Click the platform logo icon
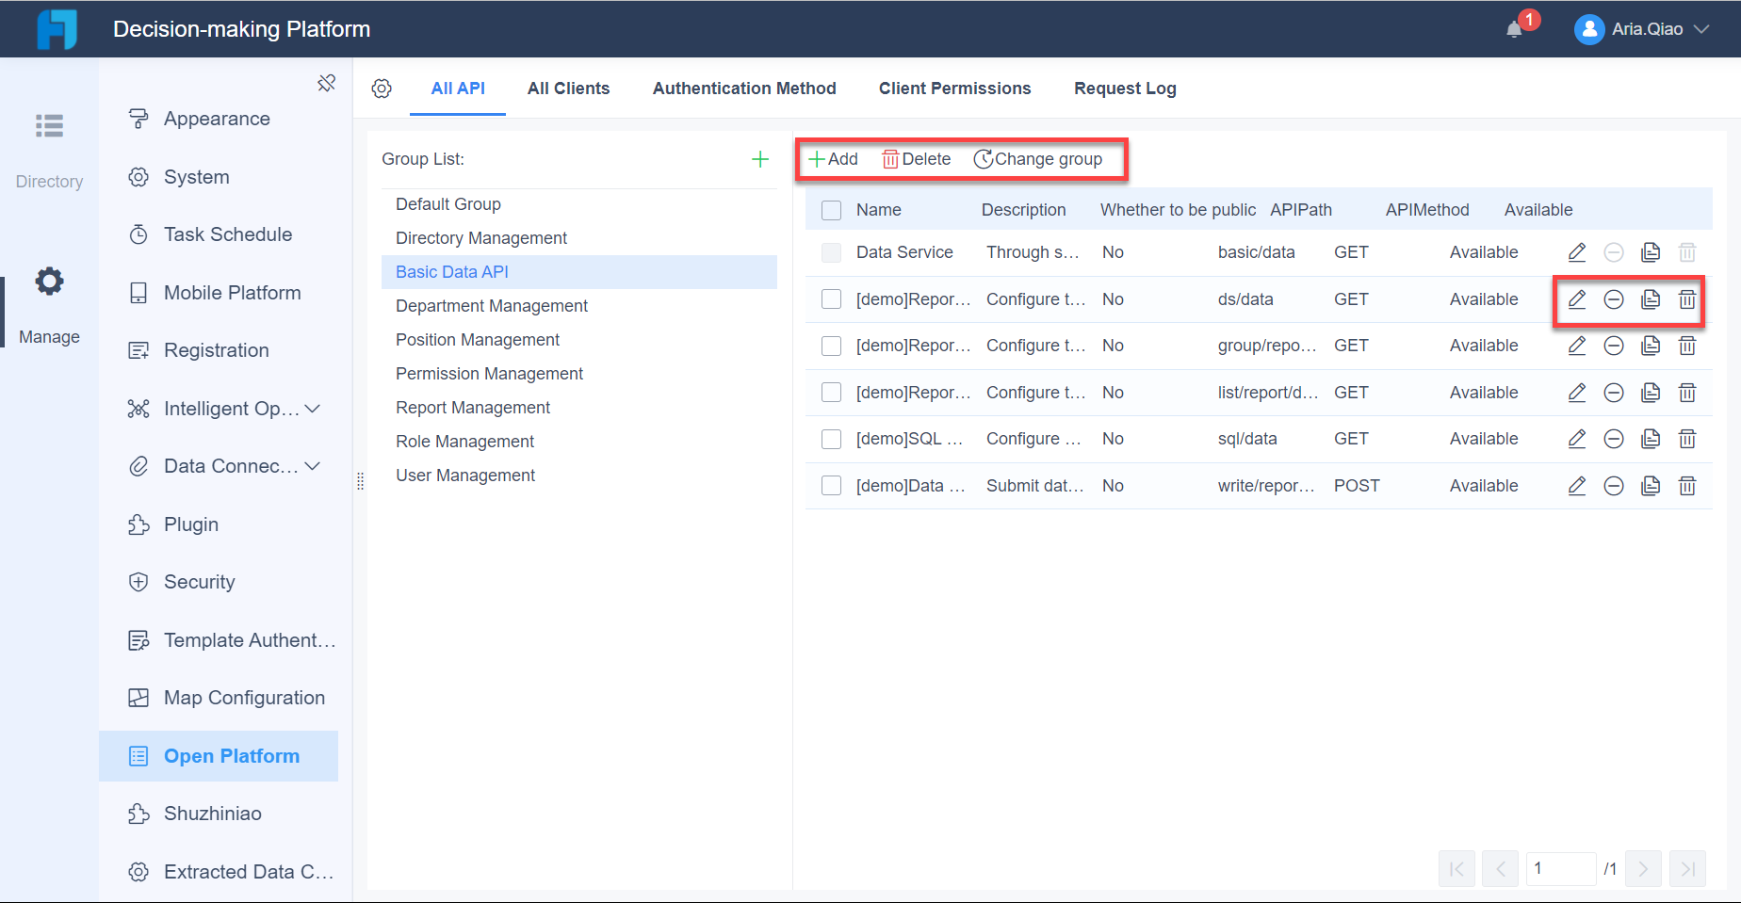 point(57,29)
